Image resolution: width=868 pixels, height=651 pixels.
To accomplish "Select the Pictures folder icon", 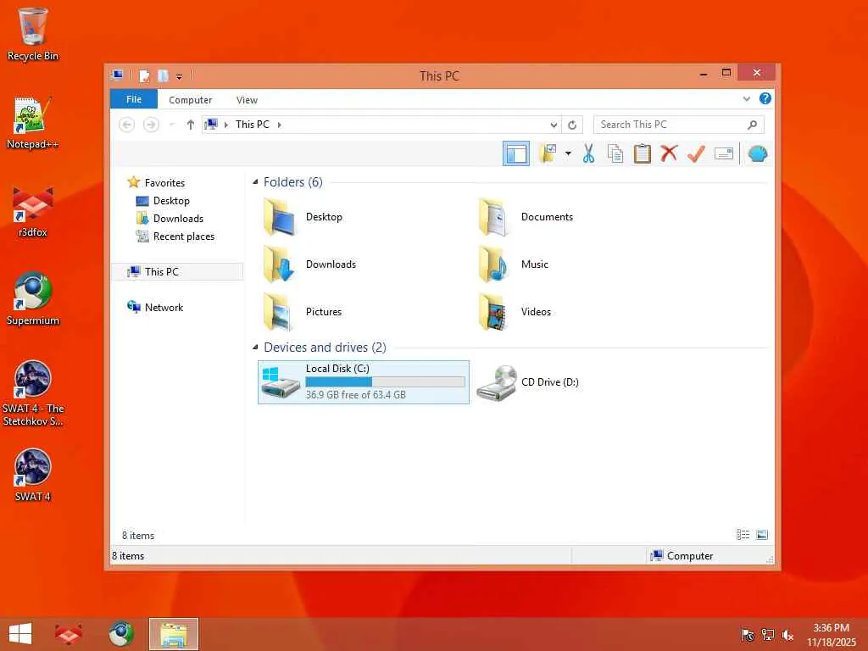I will 280,312.
